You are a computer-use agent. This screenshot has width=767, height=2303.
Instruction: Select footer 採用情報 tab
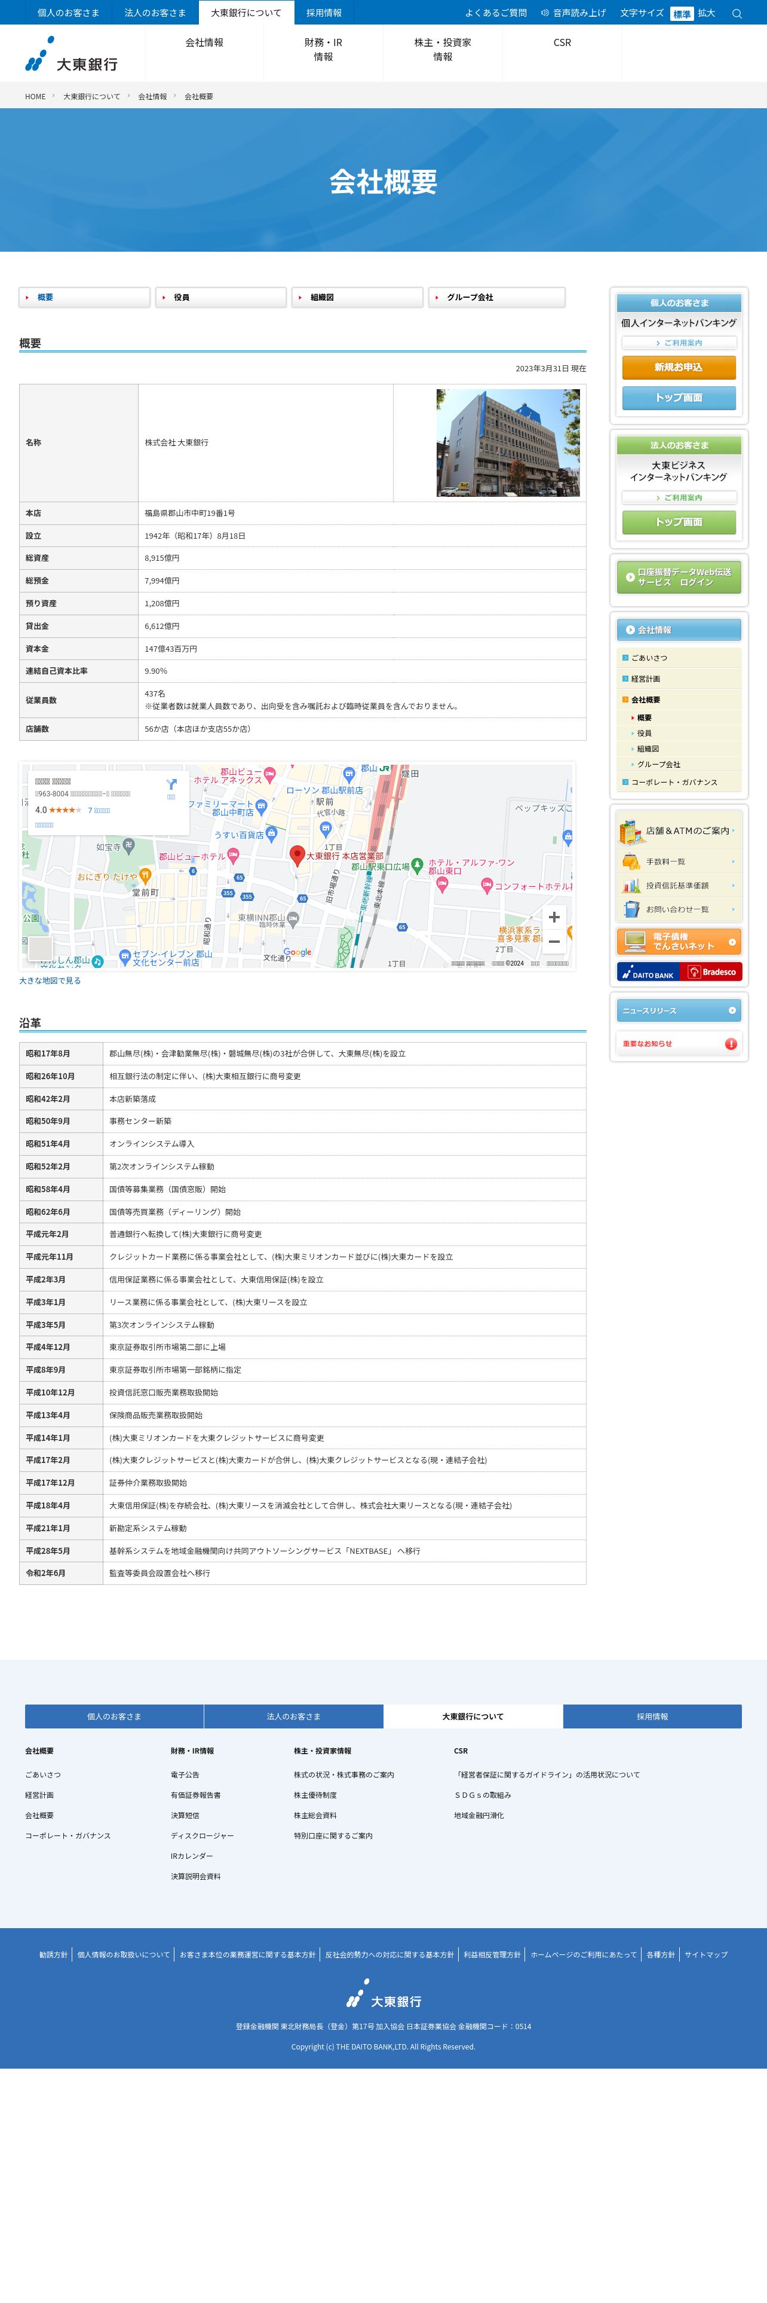coord(653,1716)
